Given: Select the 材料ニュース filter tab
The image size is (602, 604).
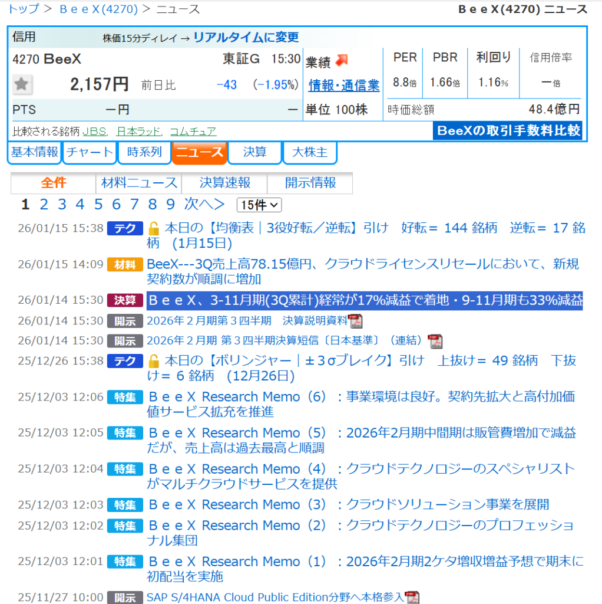Looking at the screenshot, I should click(x=139, y=183).
